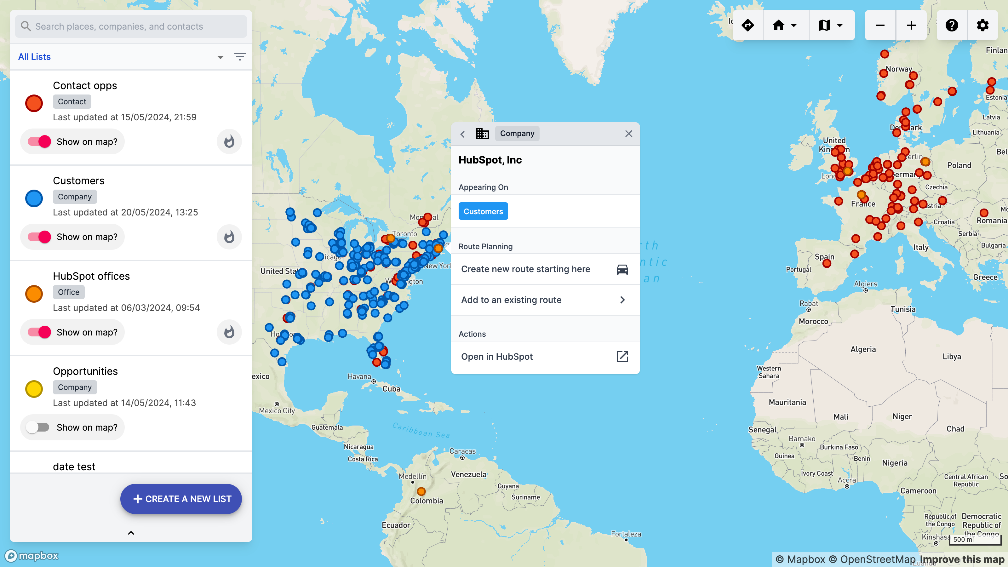Select Open in HubSpot action
The width and height of the screenshot is (1008, 567).
click(546, 357)
